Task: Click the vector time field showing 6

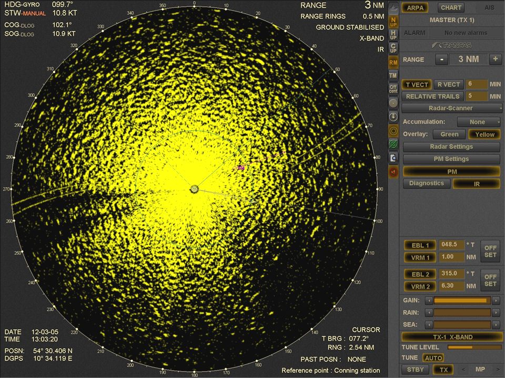Action: click(x=477, y=84)
